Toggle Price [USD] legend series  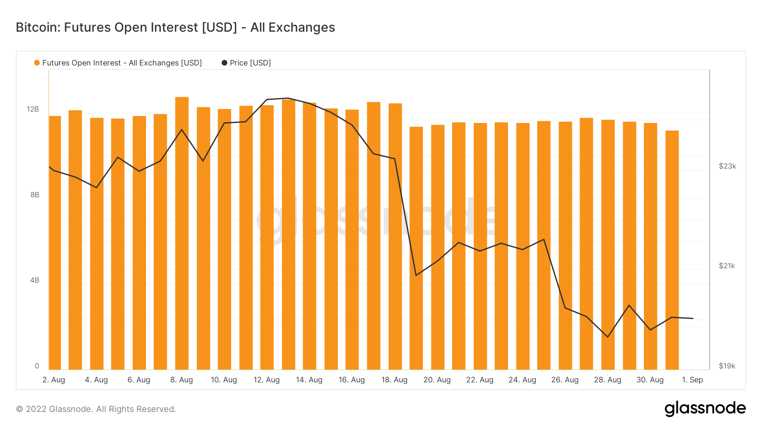(x=250, y=63)
